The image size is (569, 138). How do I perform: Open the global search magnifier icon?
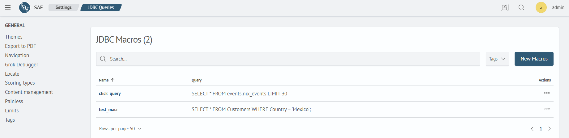tap(521, 7)
